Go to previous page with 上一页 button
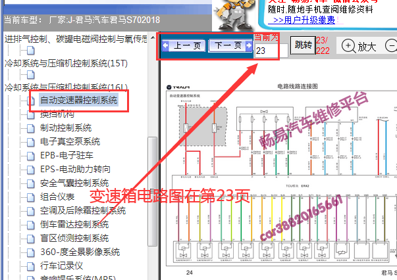Image resolution: width=397 pixels, height=280 pixels. coord(183,46)
